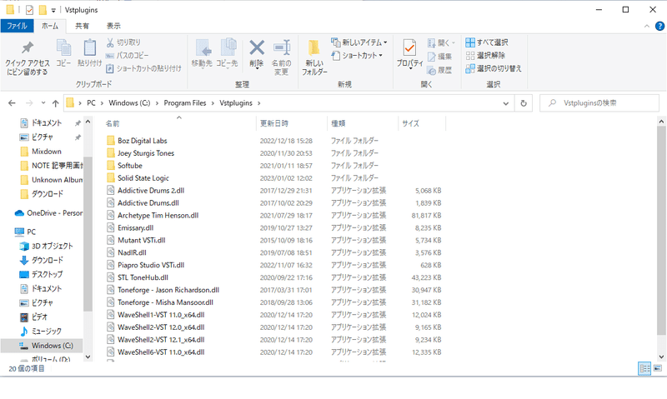Click the Rename (名前の変更) icon
667x399 pixels.
pyautogui.click(x=281, y=48)
